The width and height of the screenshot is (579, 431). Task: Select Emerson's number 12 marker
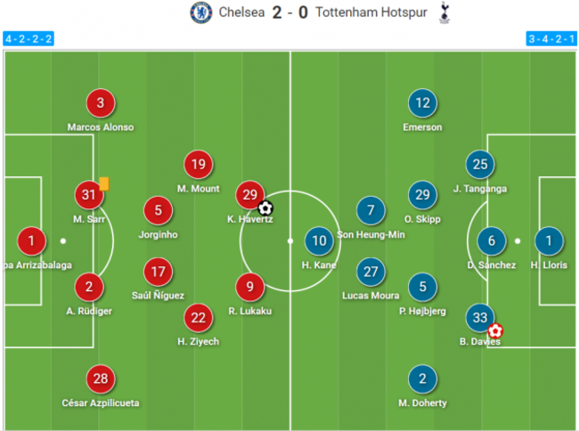(x=422, y=103)
